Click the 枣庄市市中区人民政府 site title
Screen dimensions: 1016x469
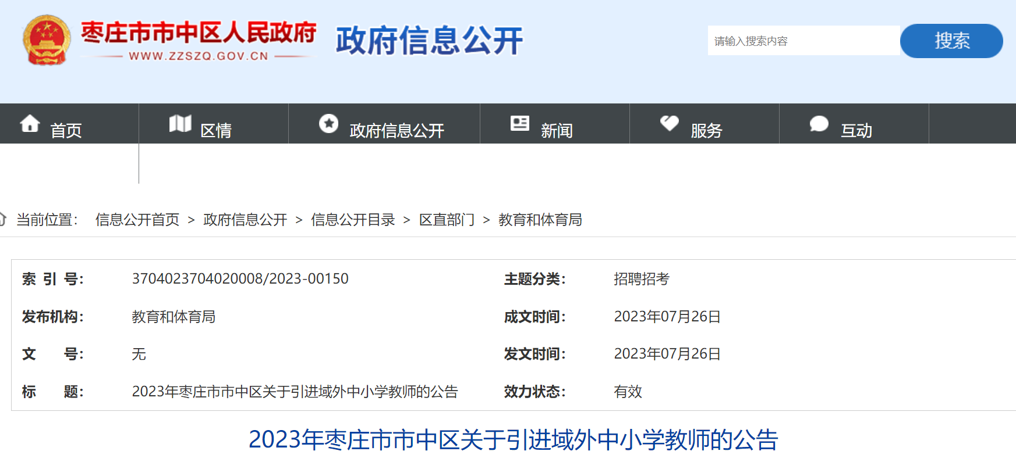pos(199,34)
